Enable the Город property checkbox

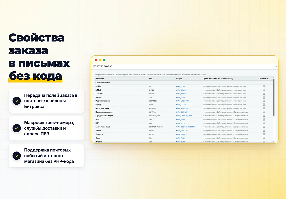click(264, 105)
